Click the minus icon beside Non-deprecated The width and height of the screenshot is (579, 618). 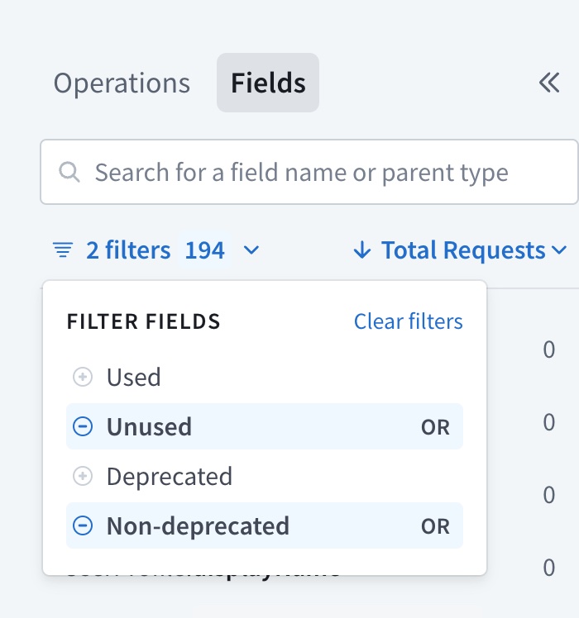tap(82, 526)
